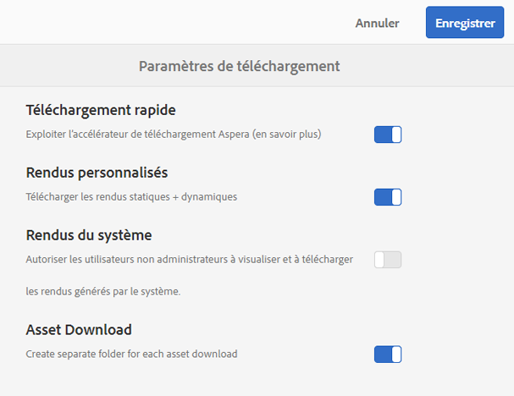
Task: Click the Annuler button
Action: coord(377,24)
